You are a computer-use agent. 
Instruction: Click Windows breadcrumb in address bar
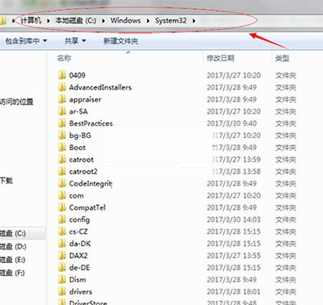[x=125, y=20]
